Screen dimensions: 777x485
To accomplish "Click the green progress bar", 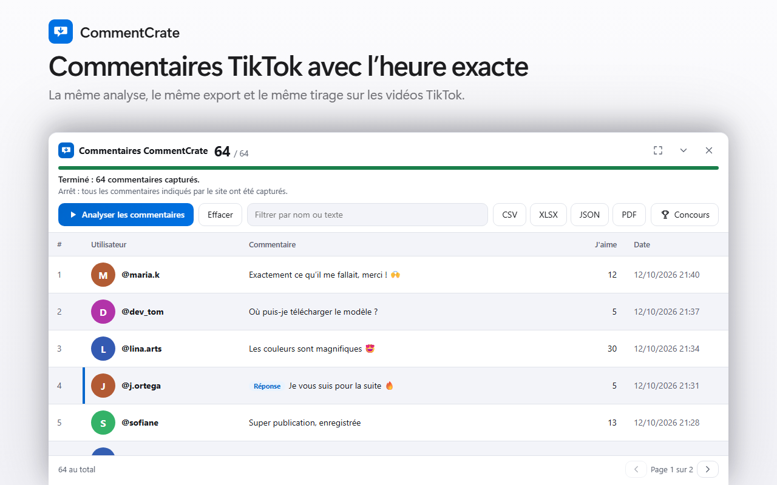I will (x=388, y=168).
